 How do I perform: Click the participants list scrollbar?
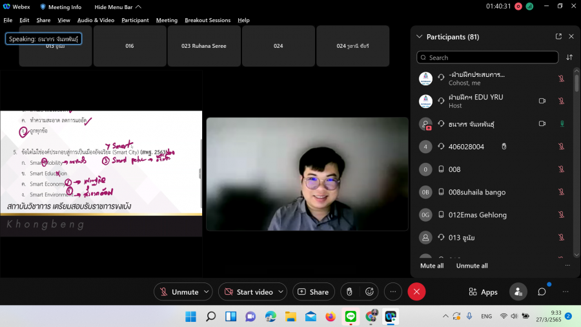click(x=576, y=84)
